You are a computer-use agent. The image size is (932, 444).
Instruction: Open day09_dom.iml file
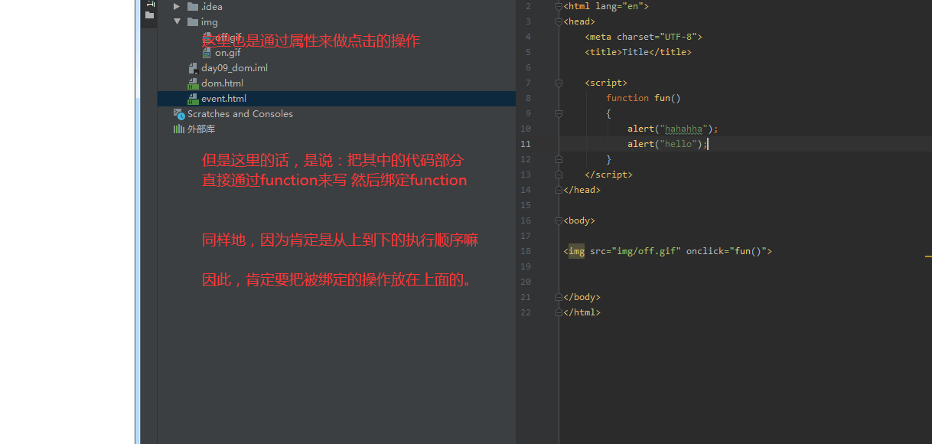[234, 68]
